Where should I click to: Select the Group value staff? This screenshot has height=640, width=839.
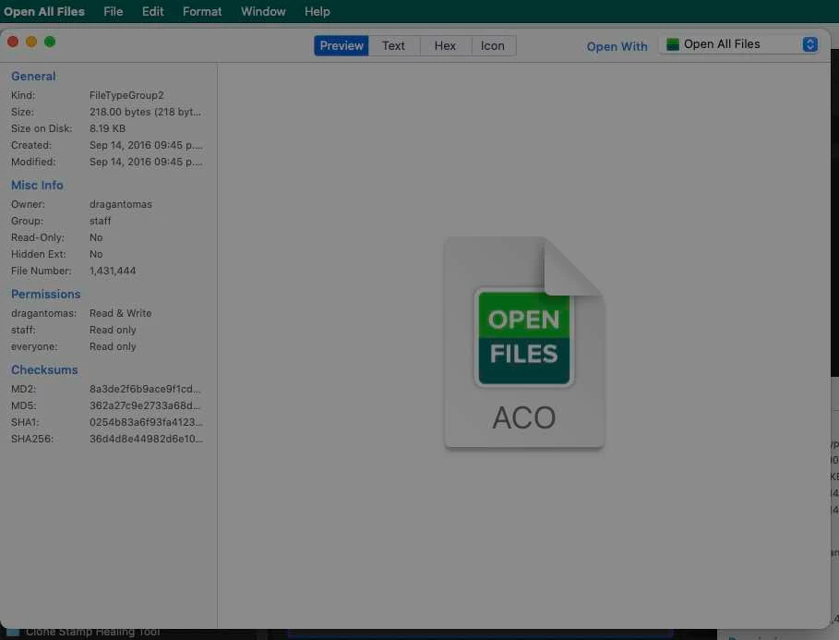pyautogui.click(x=100, y=221)
